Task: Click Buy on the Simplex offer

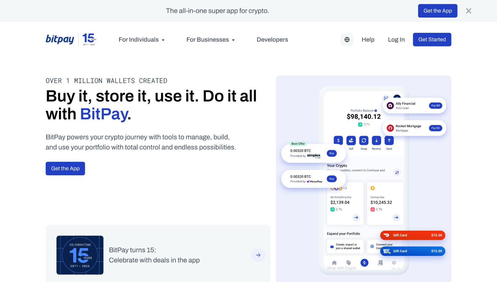Action: 332,153
